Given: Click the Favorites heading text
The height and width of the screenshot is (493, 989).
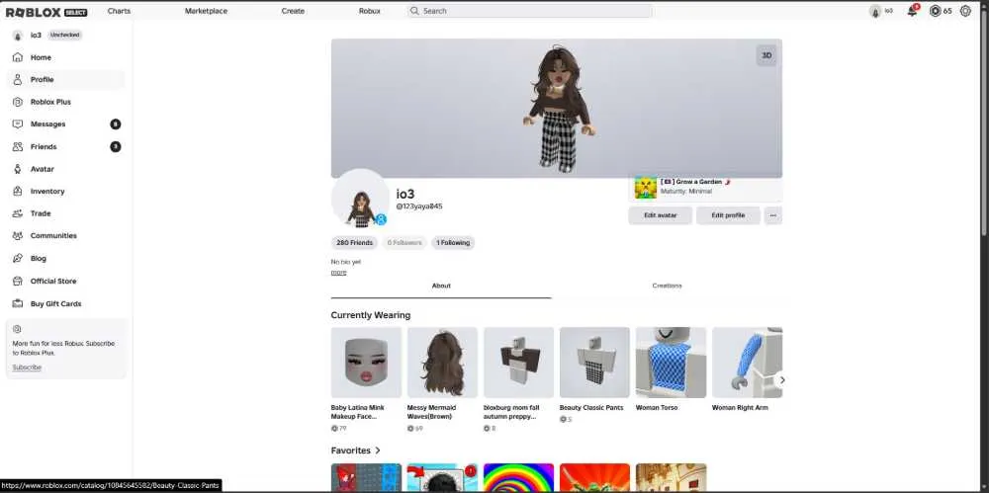Looking at the screenshot, I should click(x=351, y=451).
